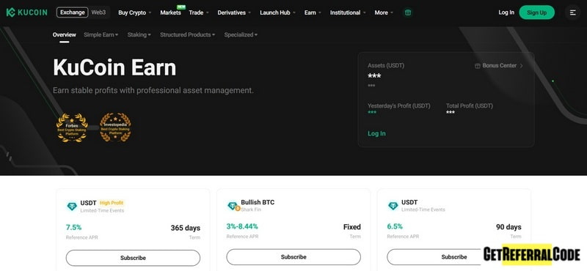
Task: Click the 6.5% reference APR value
Action: 395,226
